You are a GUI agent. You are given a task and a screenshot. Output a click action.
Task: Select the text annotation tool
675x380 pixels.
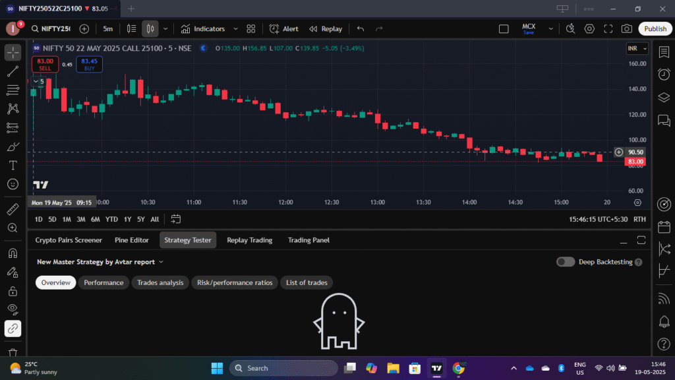(13, 166)
